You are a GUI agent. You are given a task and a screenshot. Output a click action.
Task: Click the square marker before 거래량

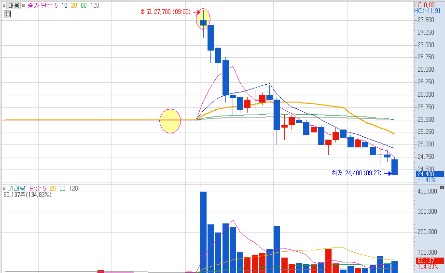point(4,188)
